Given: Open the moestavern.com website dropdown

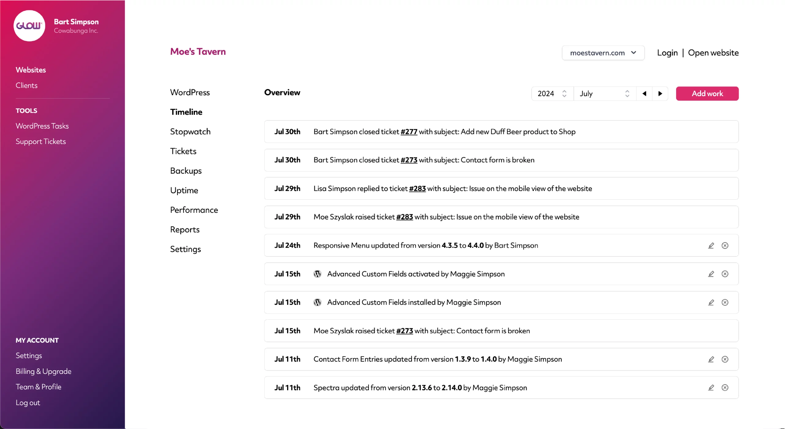Looking at the screenshot, I should pos(603,53).
